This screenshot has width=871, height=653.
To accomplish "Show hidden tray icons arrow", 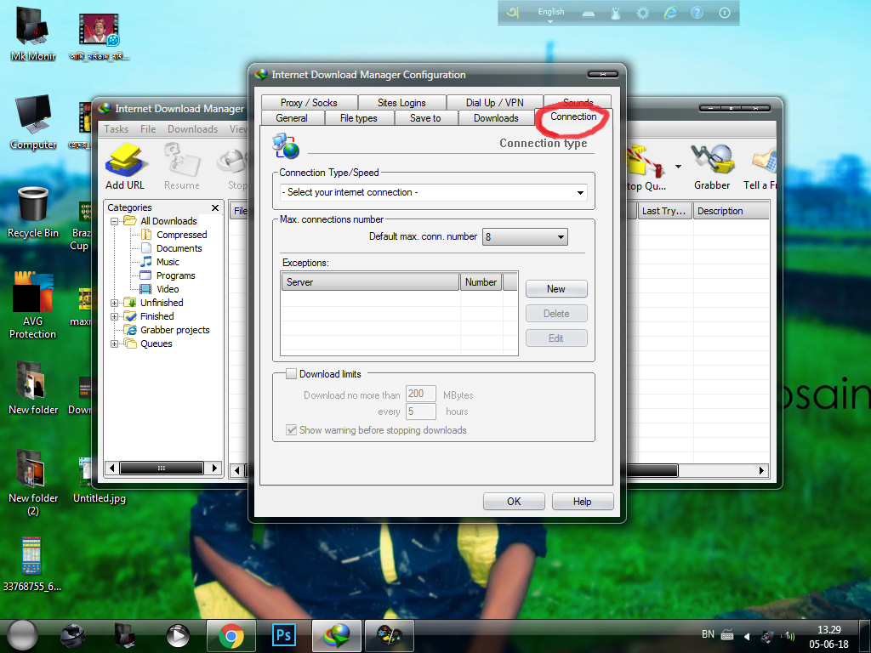I will pos(747,636).
